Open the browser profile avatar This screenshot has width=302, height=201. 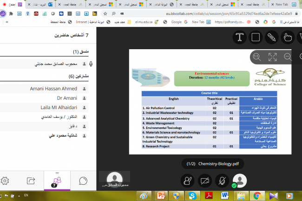[3, 13]
